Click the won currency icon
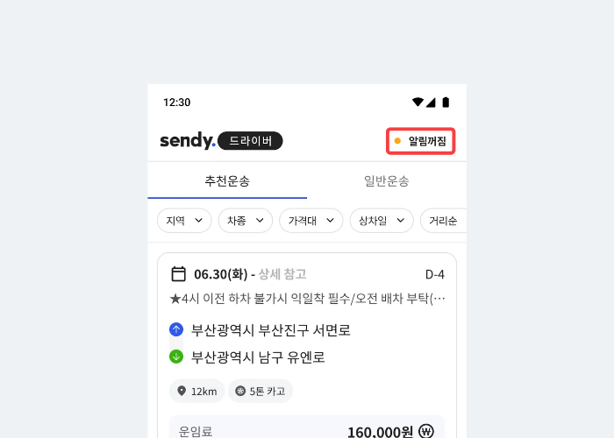 coord(426,431)
